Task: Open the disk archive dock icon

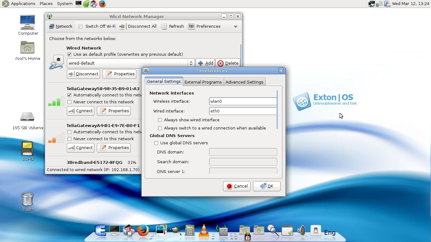Action: pyautogui.click(x=128, y=231)
